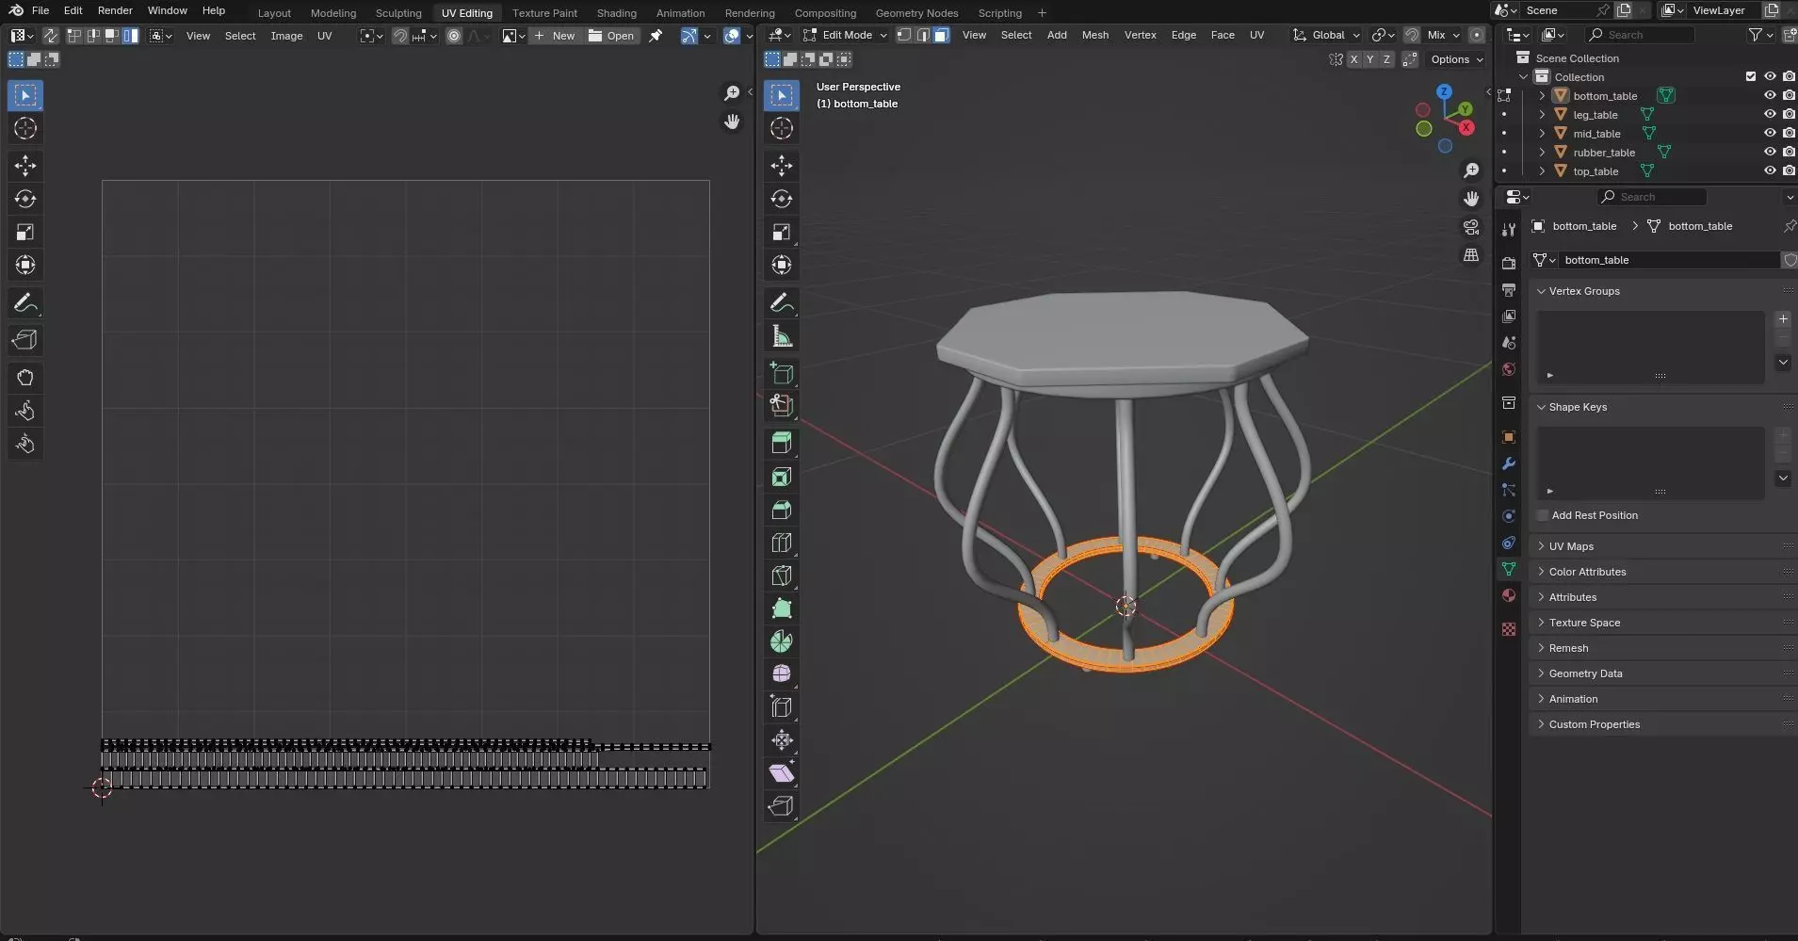The height and width of the screenshot is (941, 1798).
Task: Click New image button in UV editor
Action: (555, 36)
